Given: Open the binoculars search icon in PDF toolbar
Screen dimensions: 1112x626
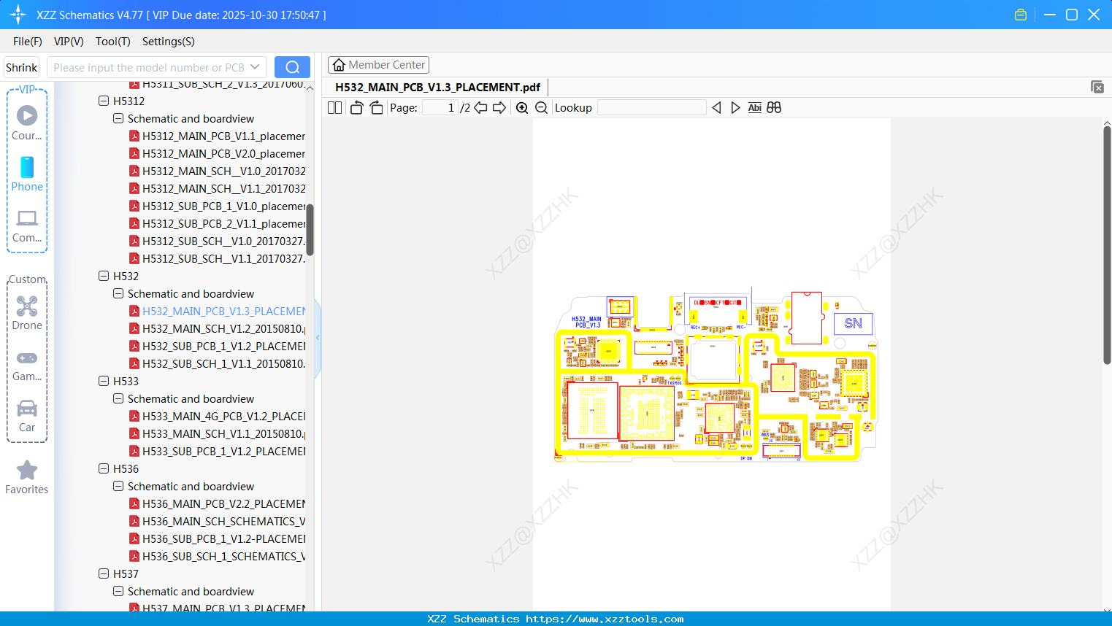Looking at the screenshot, I should tap(774, 107).
